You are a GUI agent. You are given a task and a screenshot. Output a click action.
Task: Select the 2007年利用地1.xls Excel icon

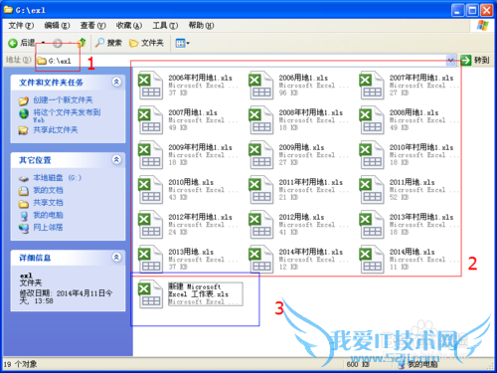[x=372, y=86]
